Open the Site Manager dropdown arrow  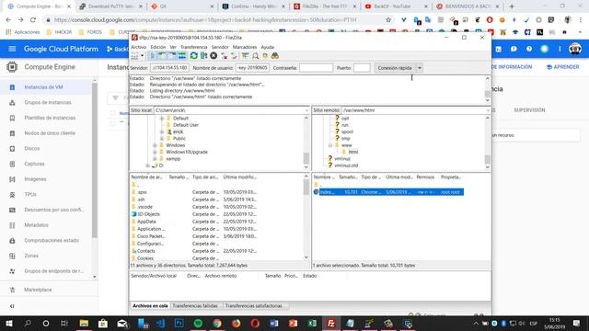(142, 56)
